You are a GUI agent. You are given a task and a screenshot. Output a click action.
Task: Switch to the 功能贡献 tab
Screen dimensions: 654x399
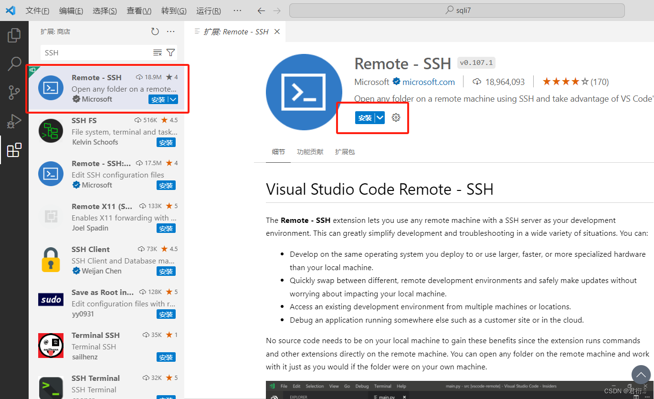click(310, 152)
